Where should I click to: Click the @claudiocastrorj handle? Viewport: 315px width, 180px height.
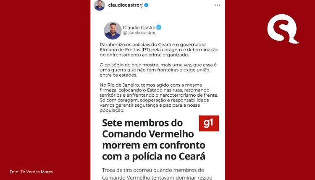tap(139, 33)
